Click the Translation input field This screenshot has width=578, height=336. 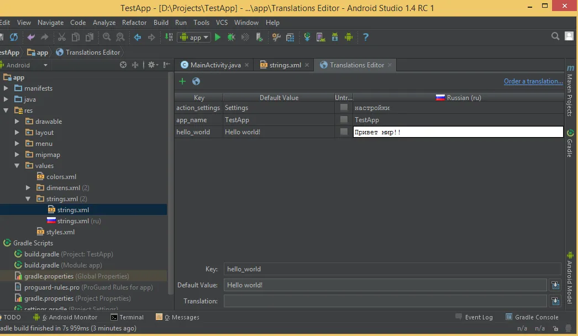pos(385,301)
